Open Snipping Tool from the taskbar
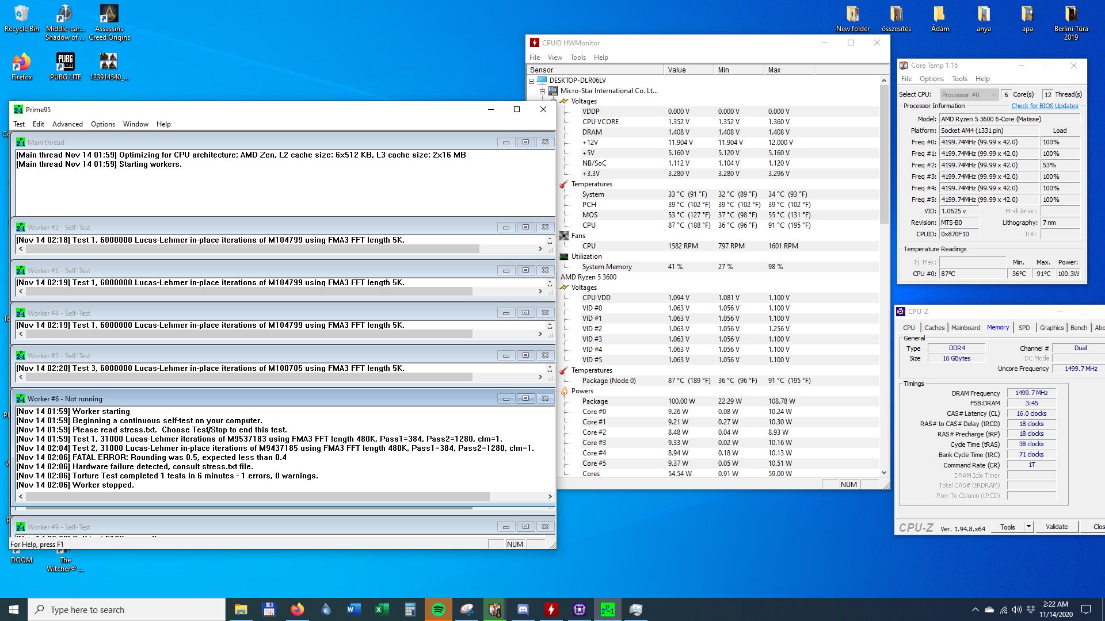The width and height of the screenshot is (1105, 621). coord(466,609)
